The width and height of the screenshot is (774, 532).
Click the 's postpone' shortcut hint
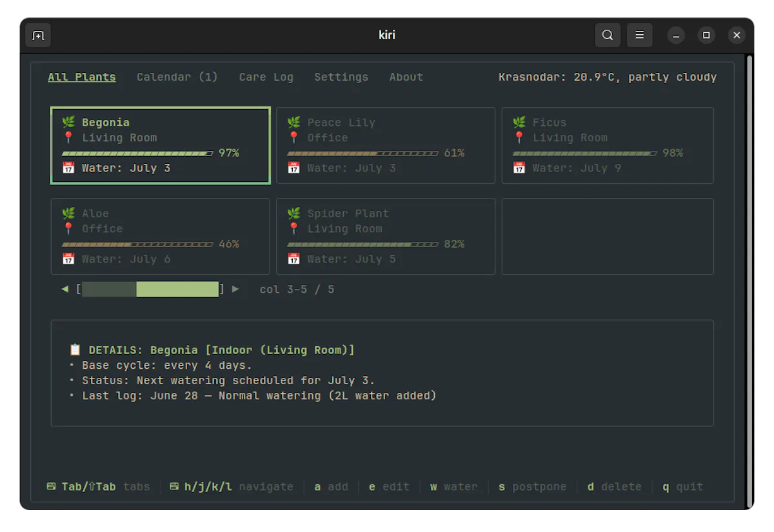pyautogui.click(x=532, y=487)
